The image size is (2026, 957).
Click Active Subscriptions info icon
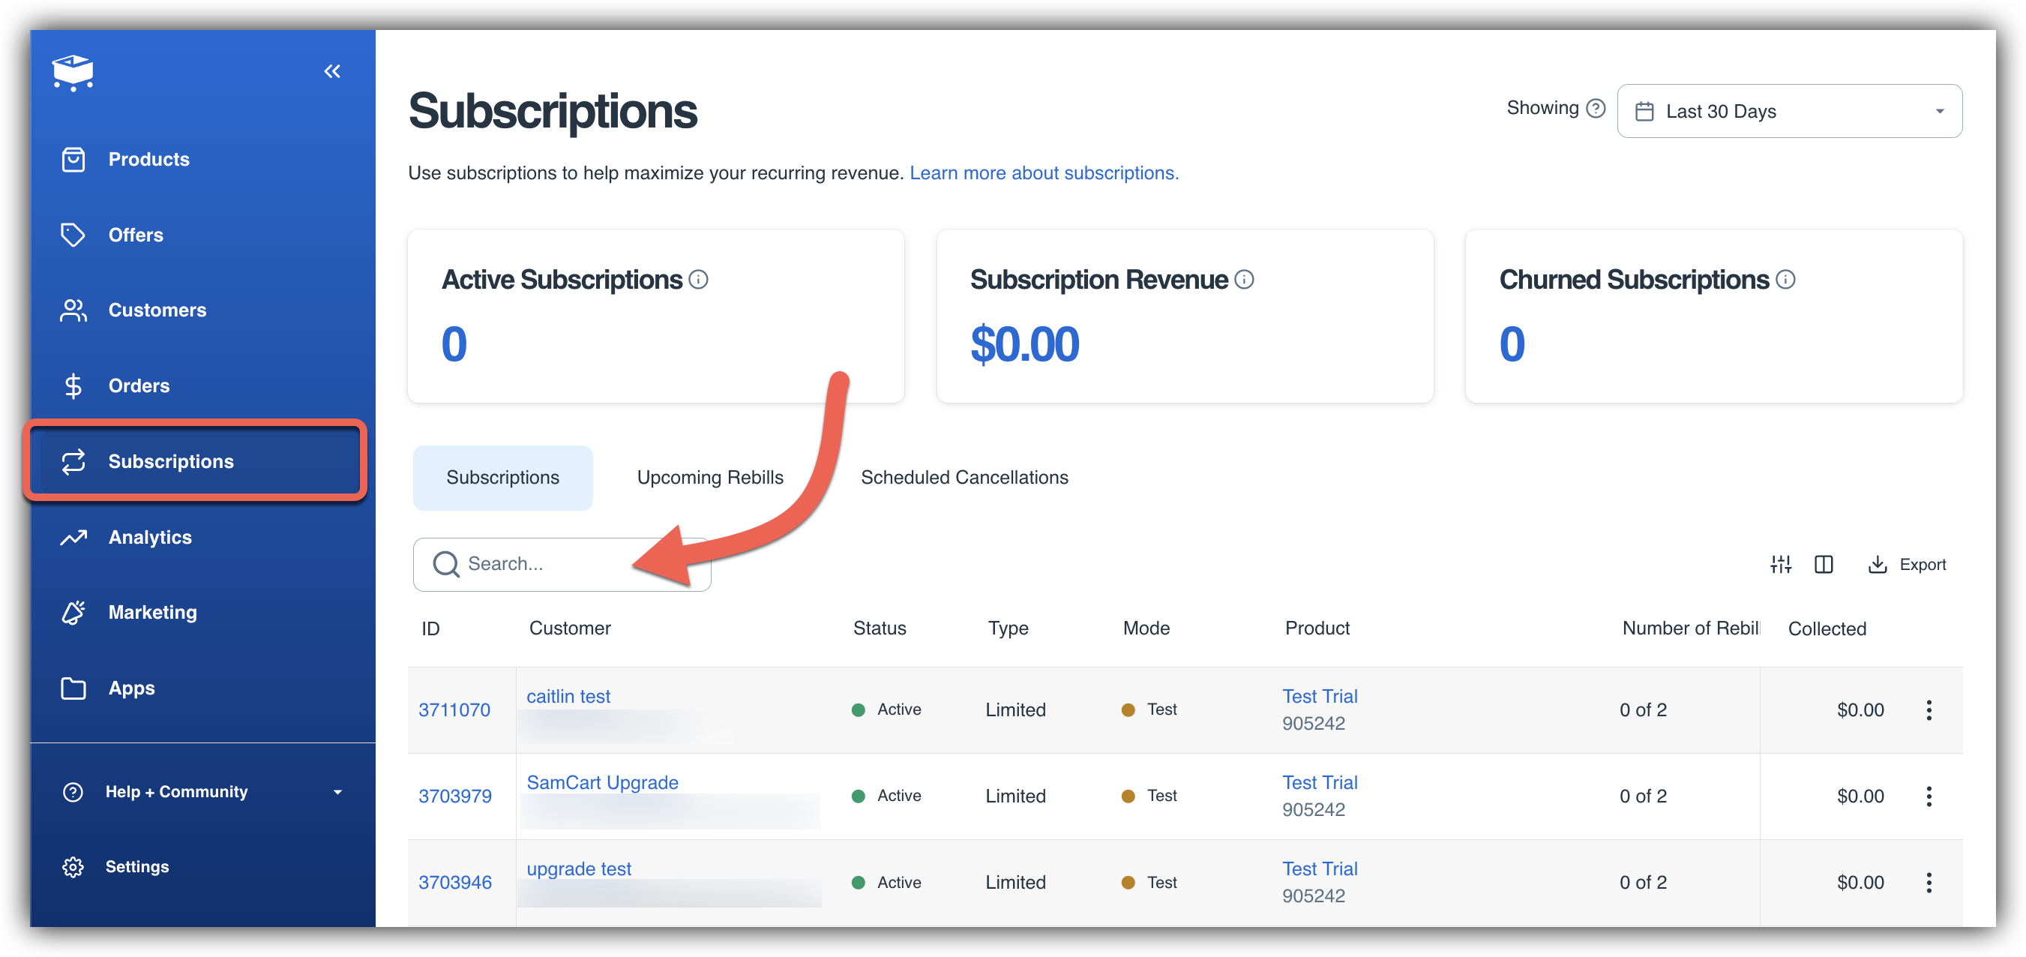pyautogui.click(x=698, y=280)
